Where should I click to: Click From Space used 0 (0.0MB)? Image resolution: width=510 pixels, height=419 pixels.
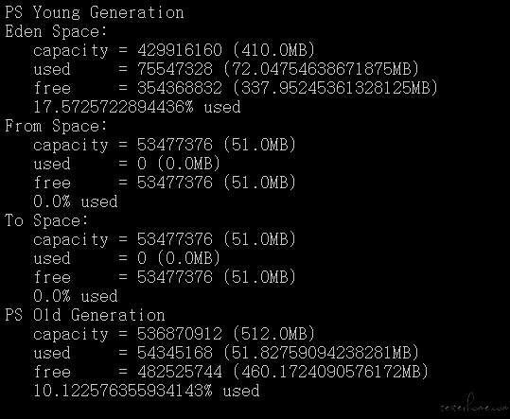179,164
